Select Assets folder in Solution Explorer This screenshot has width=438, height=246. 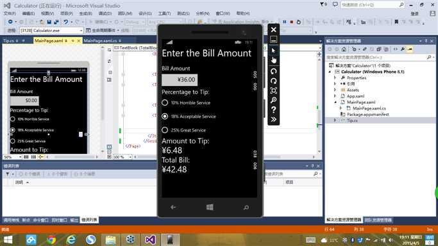tap(353, 90)
